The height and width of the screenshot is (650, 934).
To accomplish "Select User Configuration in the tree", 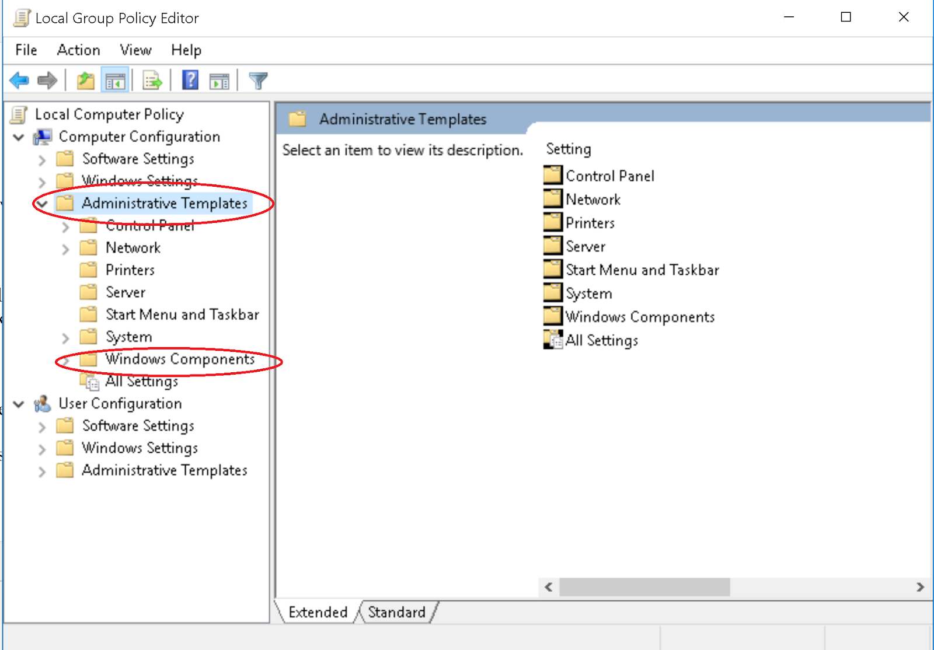I will pos(120,403).
